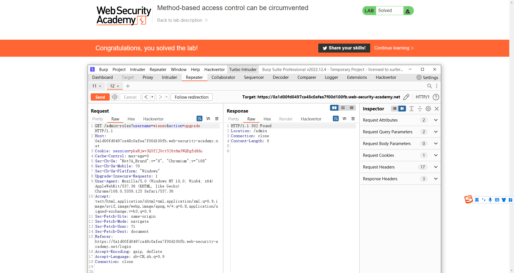Open forward-history dropdown arrow

coord(166,97)
